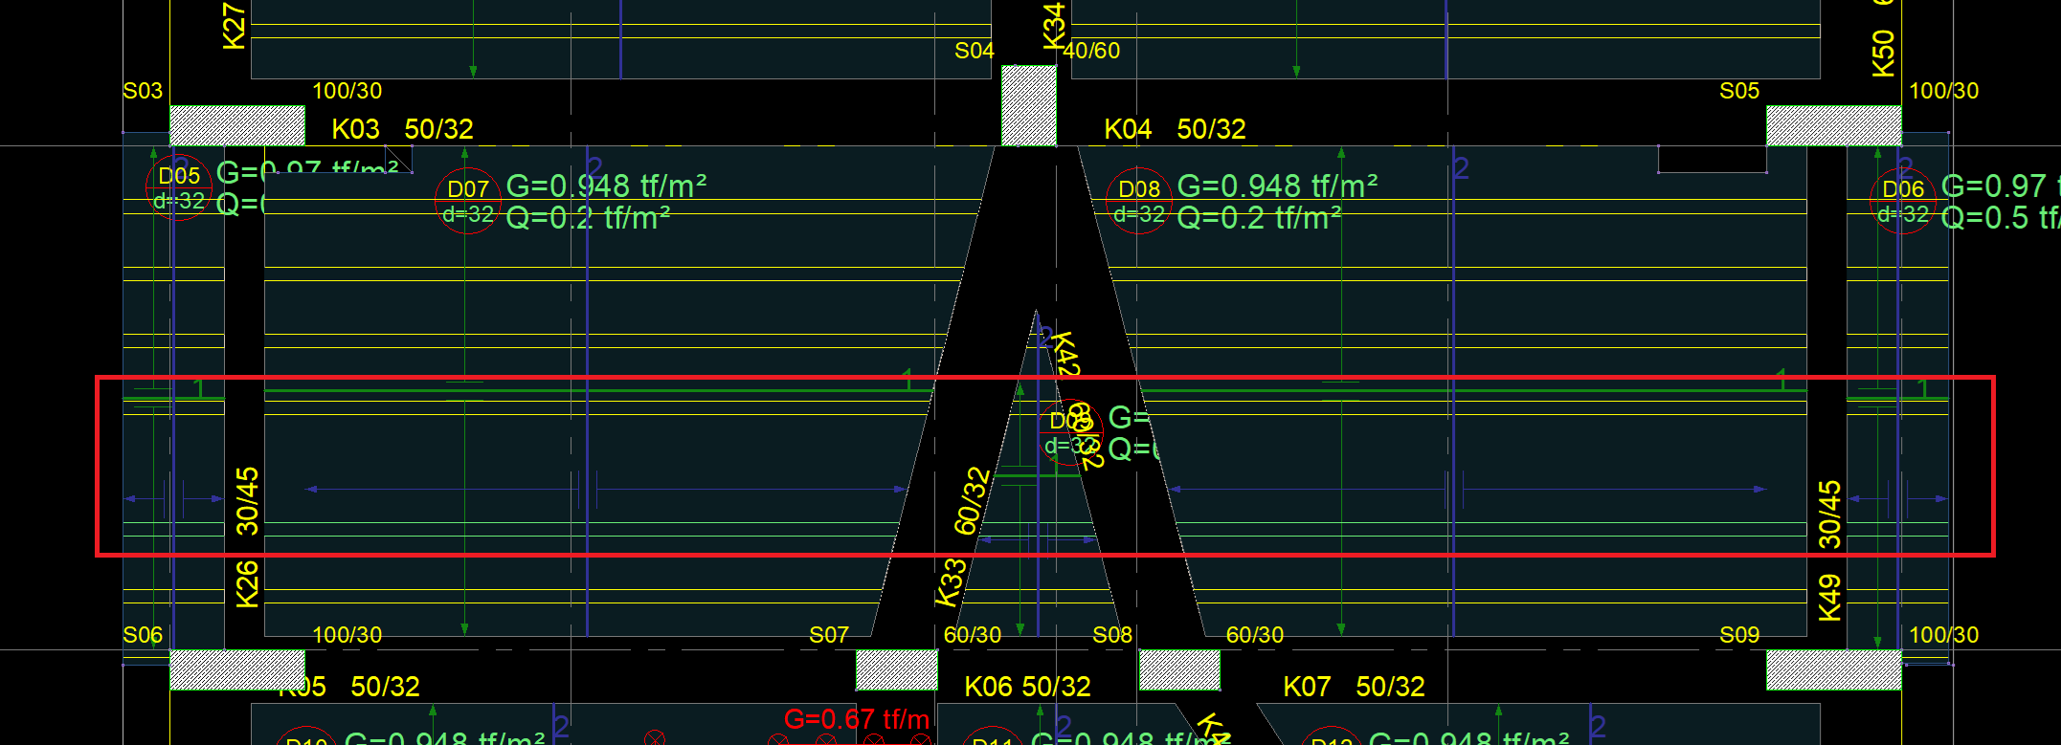Select the hatched column below S09 label
Screen dimensions: 2061x745
pyautogui.click(x=1832, y=669)
